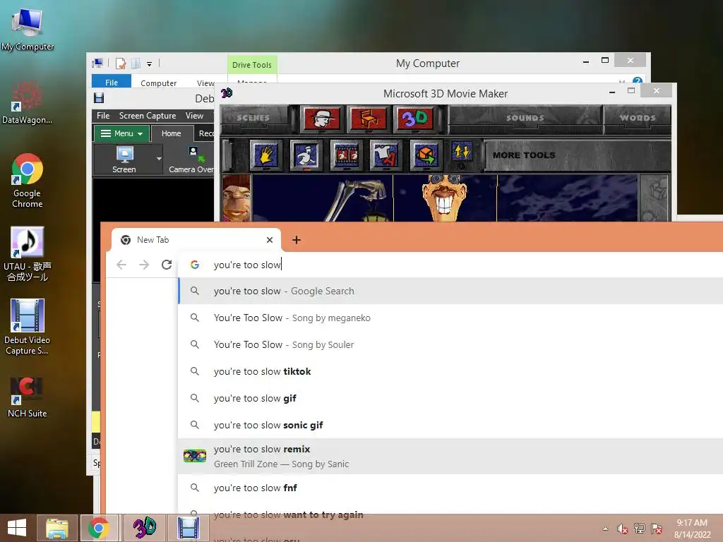Open the Google Chrome desktop shortcut
The image size is (723, 542).
28,181
